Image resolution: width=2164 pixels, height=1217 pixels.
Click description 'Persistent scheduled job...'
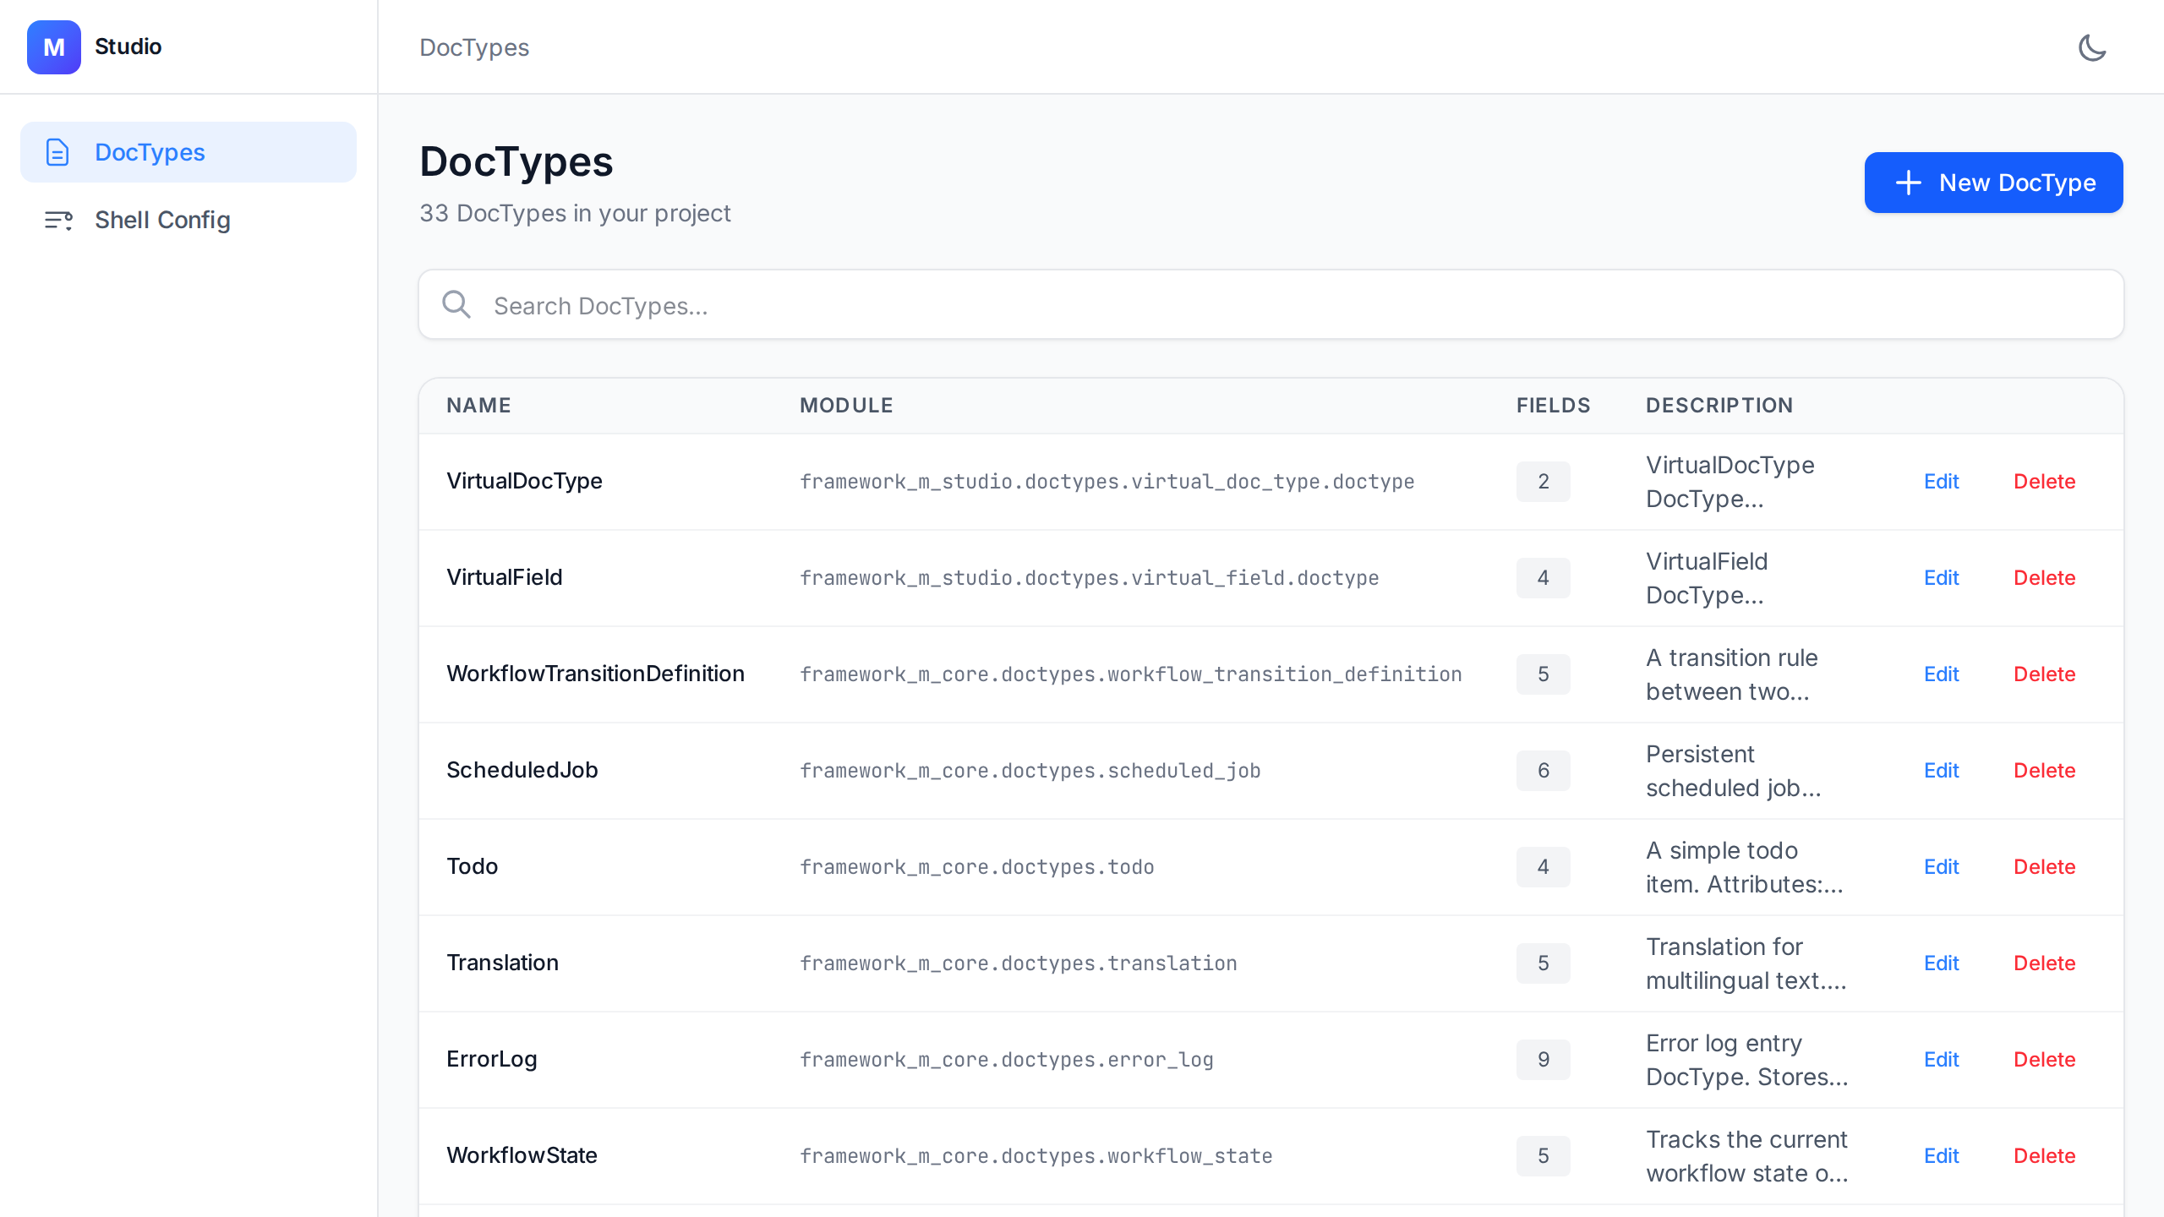(x=1733, y=771)
